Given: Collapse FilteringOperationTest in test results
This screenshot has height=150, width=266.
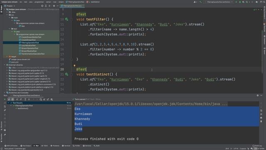Looking at the screenshot, I should point(11,105).
